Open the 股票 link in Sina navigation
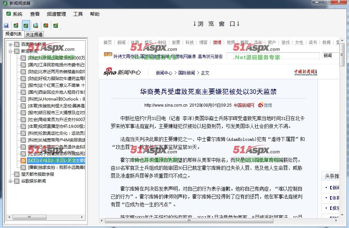Image resolution: width=349 pixels, height=228 pixels. 176,42
